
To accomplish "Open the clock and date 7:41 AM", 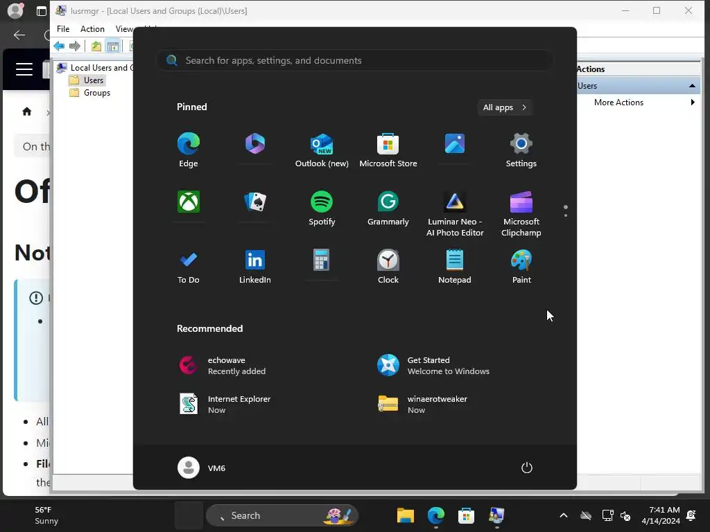I will click(661, 515).
